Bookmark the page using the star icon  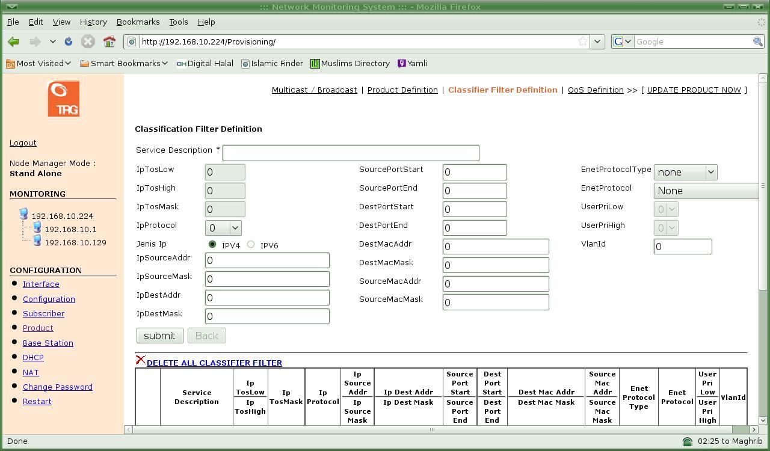pos(582,41)
